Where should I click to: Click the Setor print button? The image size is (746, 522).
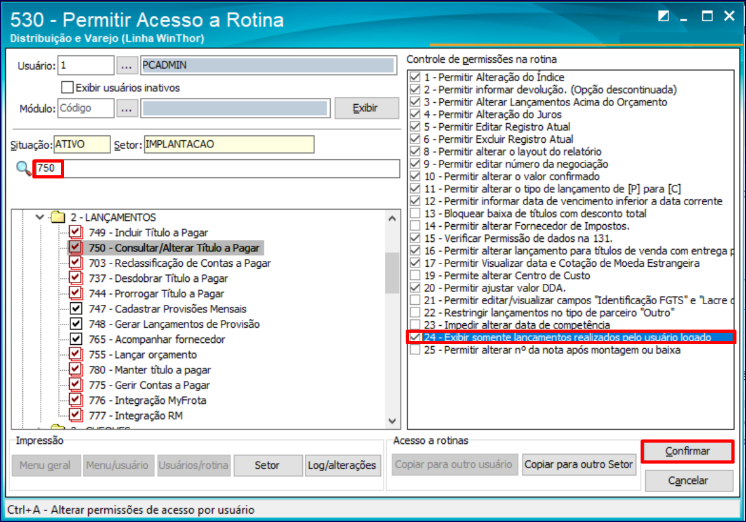[268, 465]
